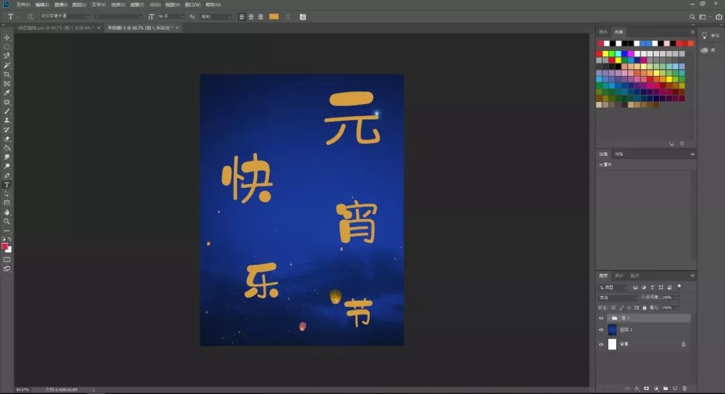This screenshot has height=394, width=725.
Task: Click the delete layer trash icon
Action: click(684, 388)
